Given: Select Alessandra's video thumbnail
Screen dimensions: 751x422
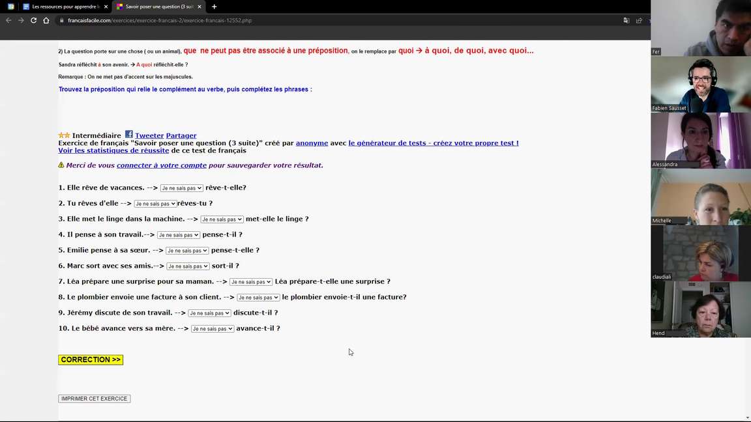Looking at the screenshot, I should [701, 141].
